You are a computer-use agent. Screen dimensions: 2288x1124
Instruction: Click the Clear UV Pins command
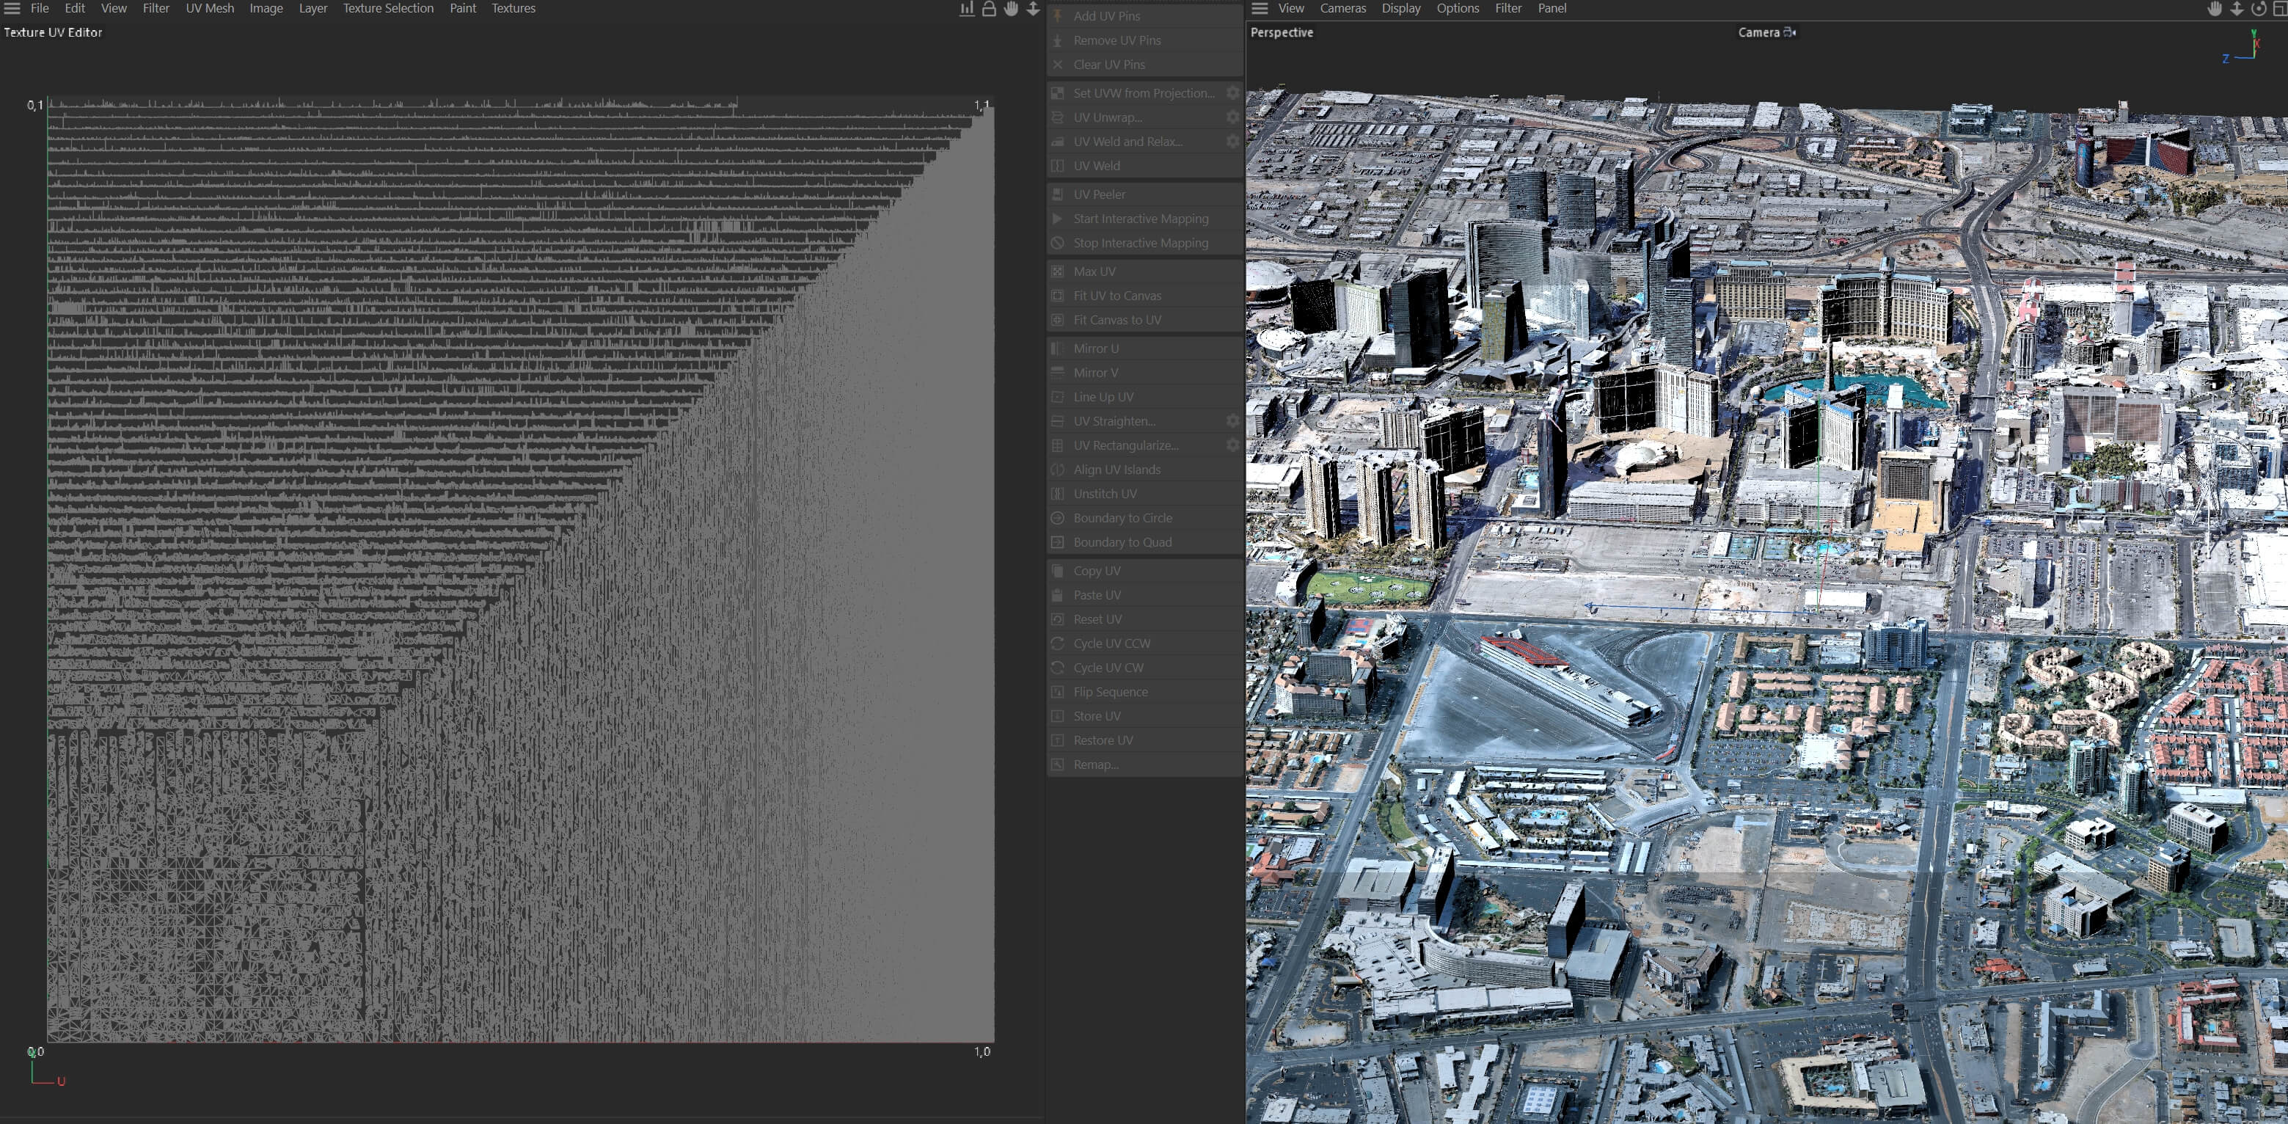pos(1145,64)
